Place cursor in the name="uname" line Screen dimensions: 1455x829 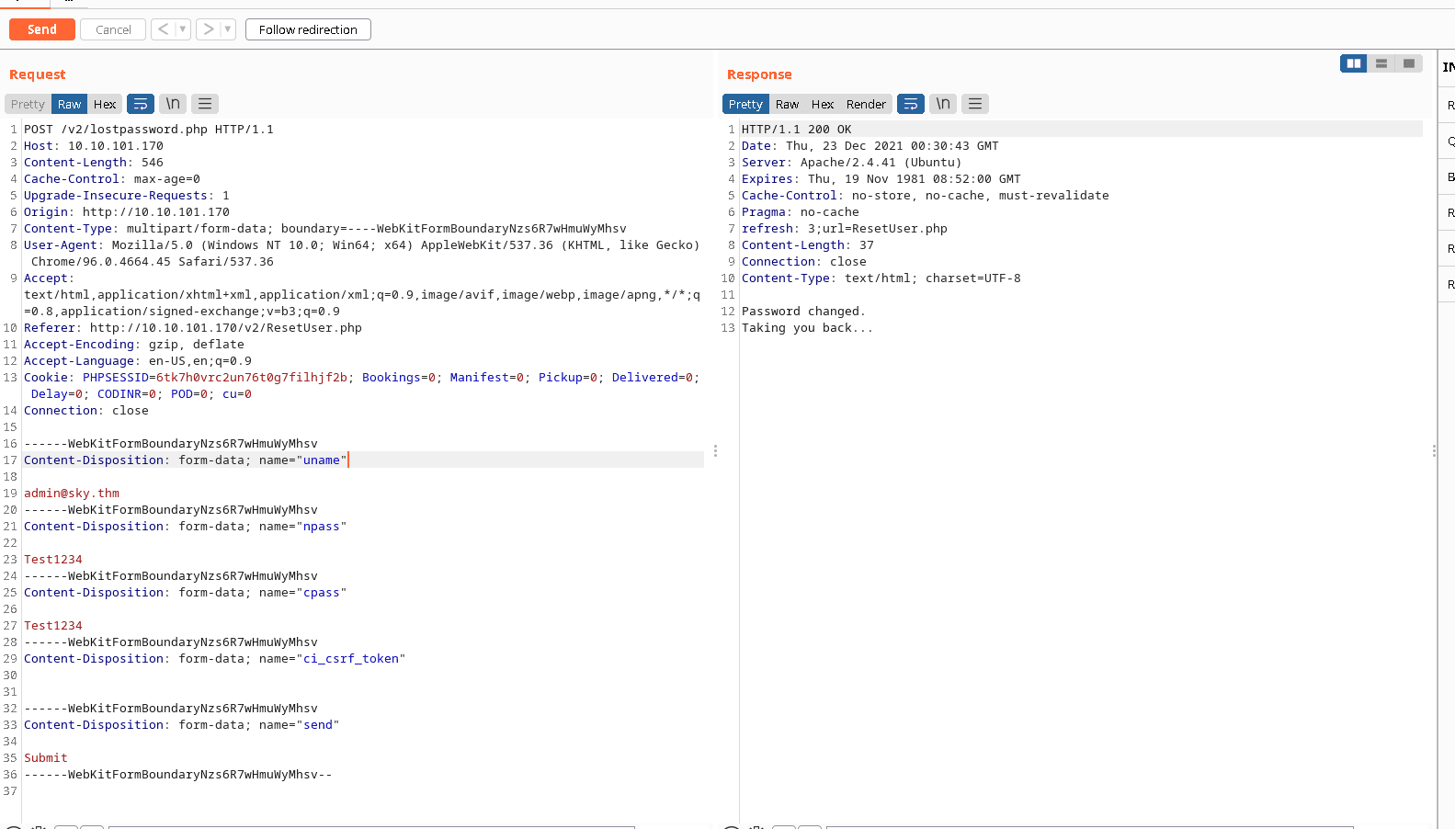(x=186, y=460)
